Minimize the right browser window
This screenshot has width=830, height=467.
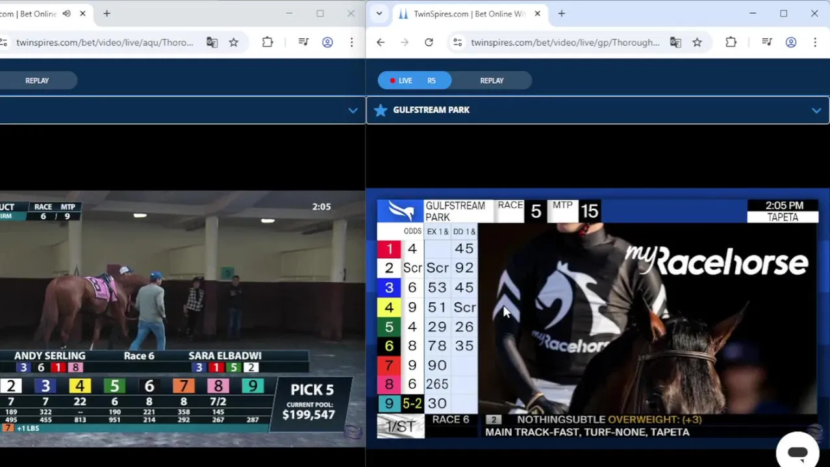point(753,14)
